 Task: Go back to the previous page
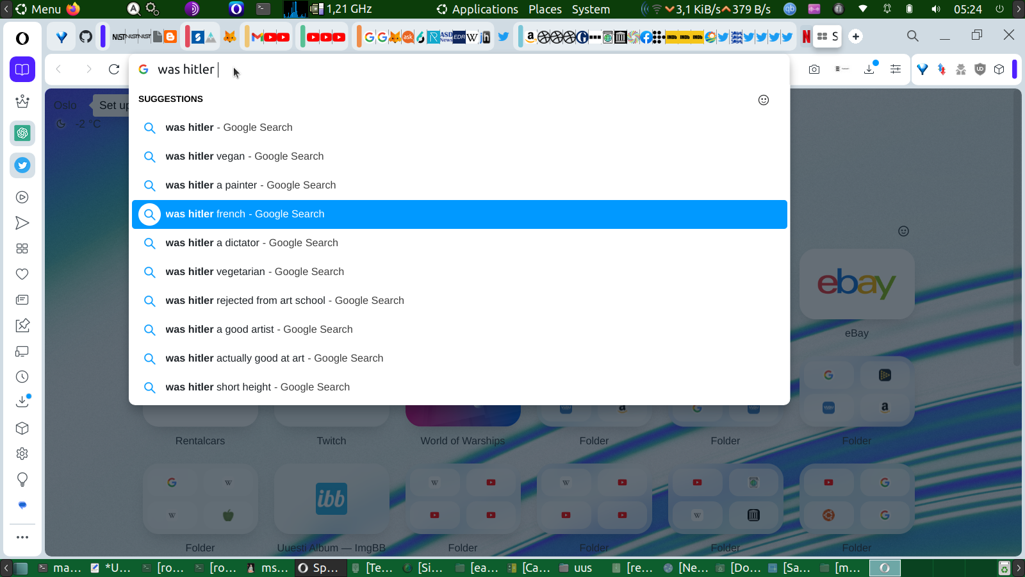pos(59,69)
